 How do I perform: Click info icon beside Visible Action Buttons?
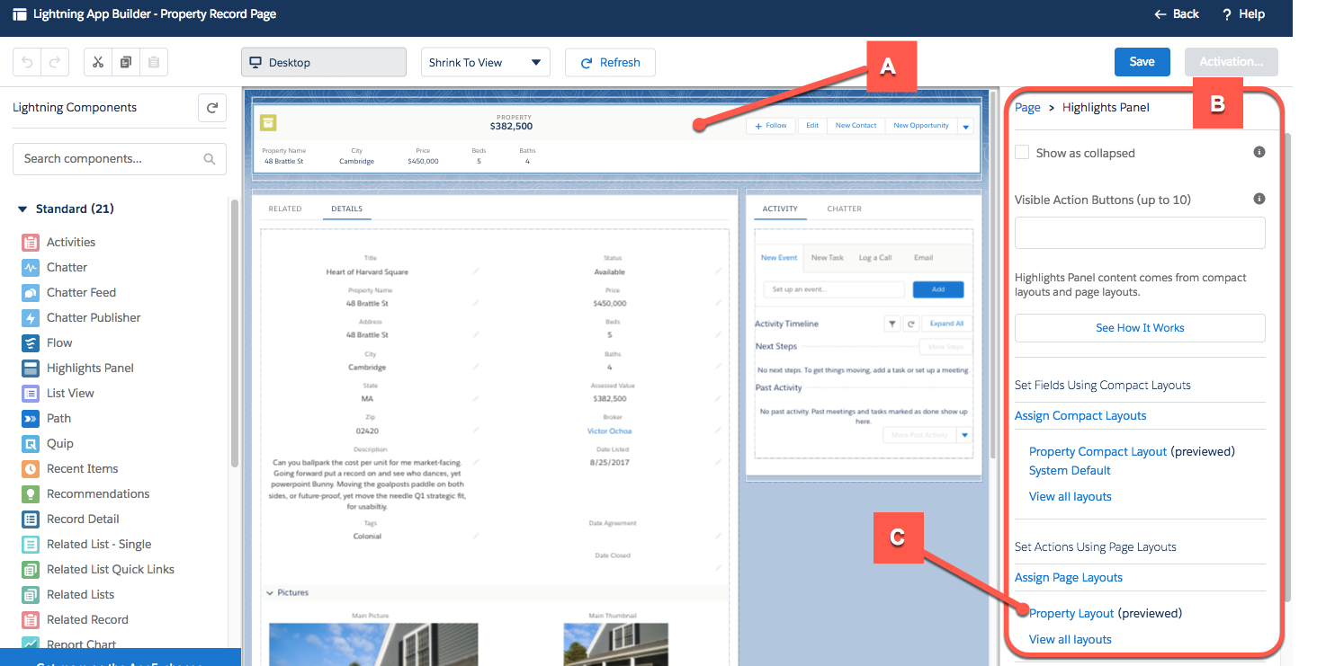point(1259,199)
